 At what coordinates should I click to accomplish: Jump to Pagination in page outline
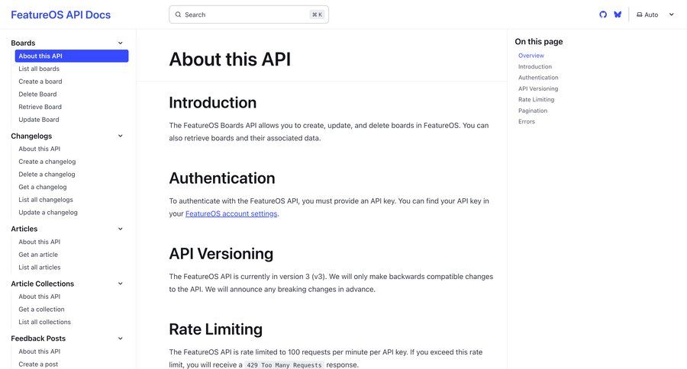pyautogui.click(x=532, y=111)
